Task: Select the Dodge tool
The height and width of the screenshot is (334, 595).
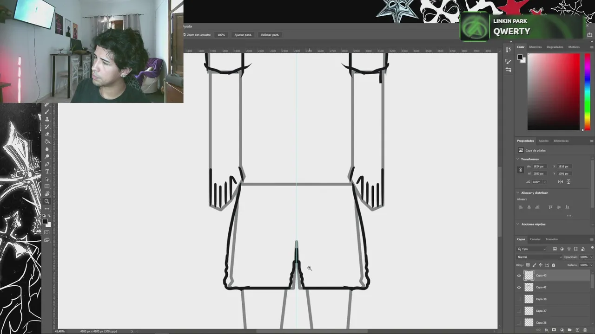Action: point(47,157)
